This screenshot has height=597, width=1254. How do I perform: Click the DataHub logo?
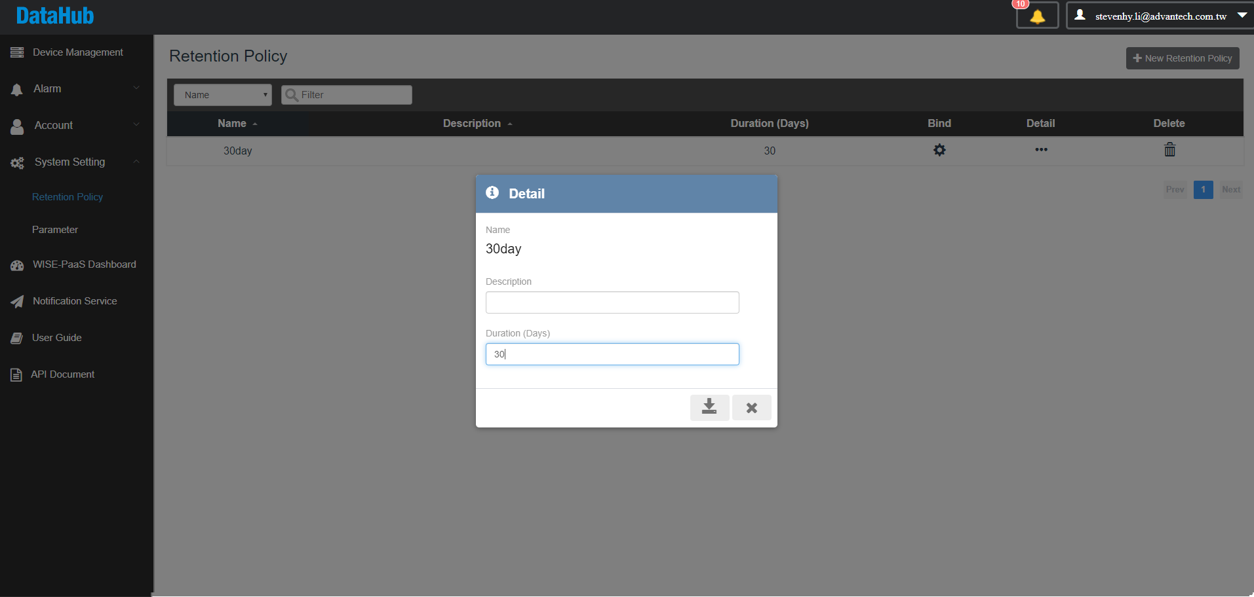(x=55, y=16)
